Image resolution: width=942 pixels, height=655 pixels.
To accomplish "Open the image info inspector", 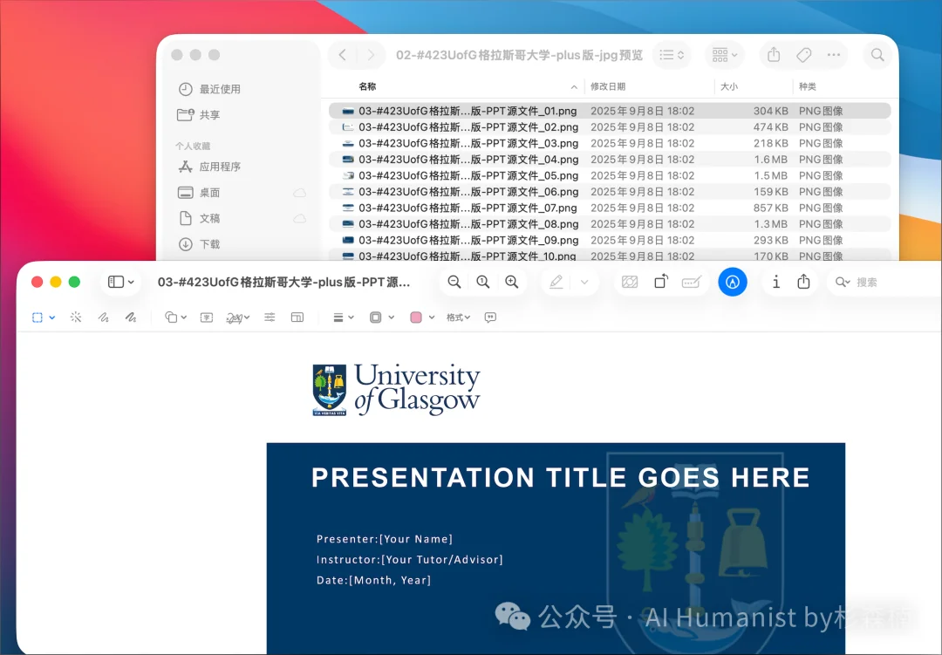I will [776, 282].
